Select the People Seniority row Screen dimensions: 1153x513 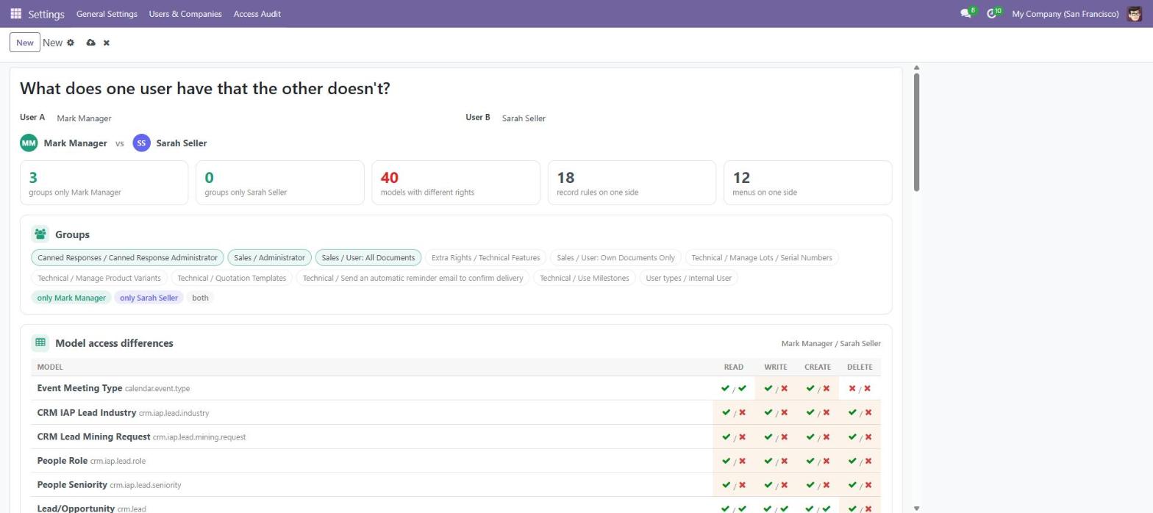coord(456,485)
